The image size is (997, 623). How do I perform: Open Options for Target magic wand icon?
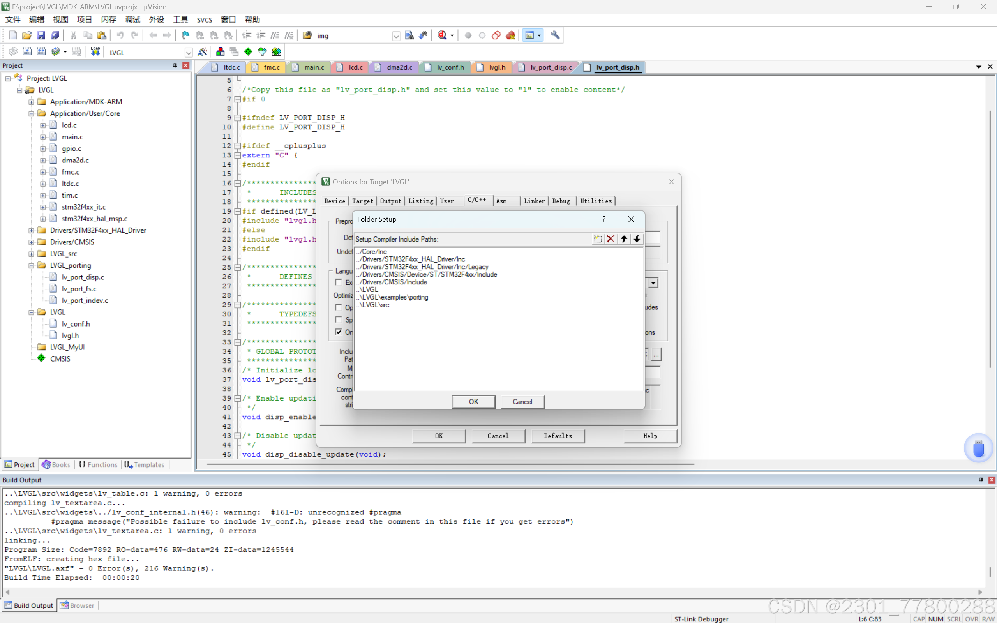202,52
